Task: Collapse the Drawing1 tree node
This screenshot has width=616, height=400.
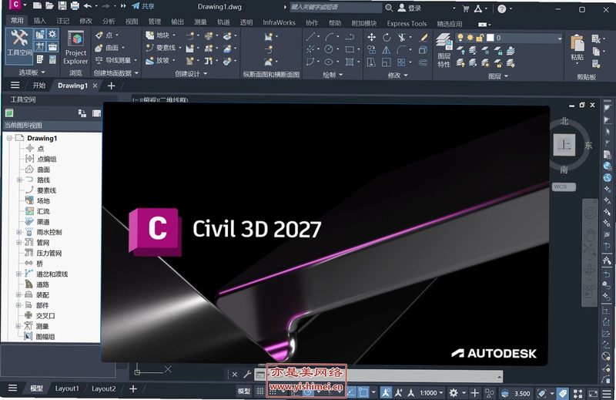Action: 9,138
